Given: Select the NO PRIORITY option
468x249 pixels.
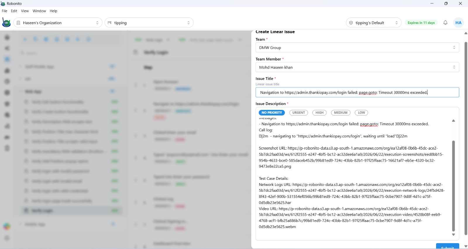Looking at the screenshot, I should [x=272, y=113].
